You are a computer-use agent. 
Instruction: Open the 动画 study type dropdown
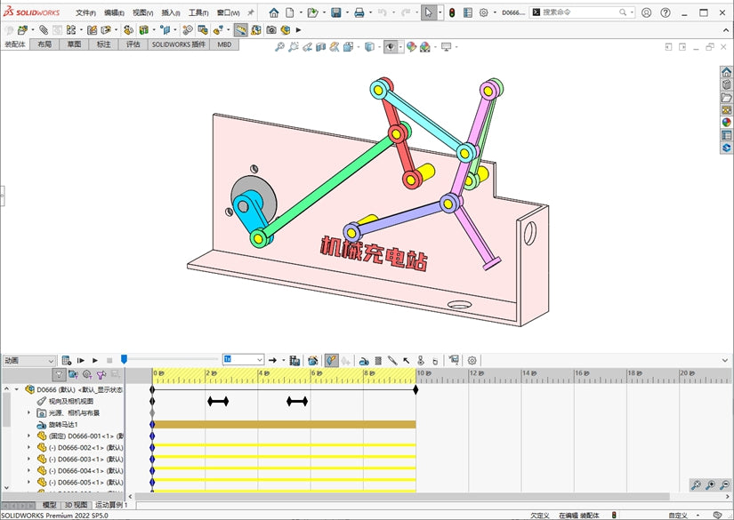tap(29, 361)
